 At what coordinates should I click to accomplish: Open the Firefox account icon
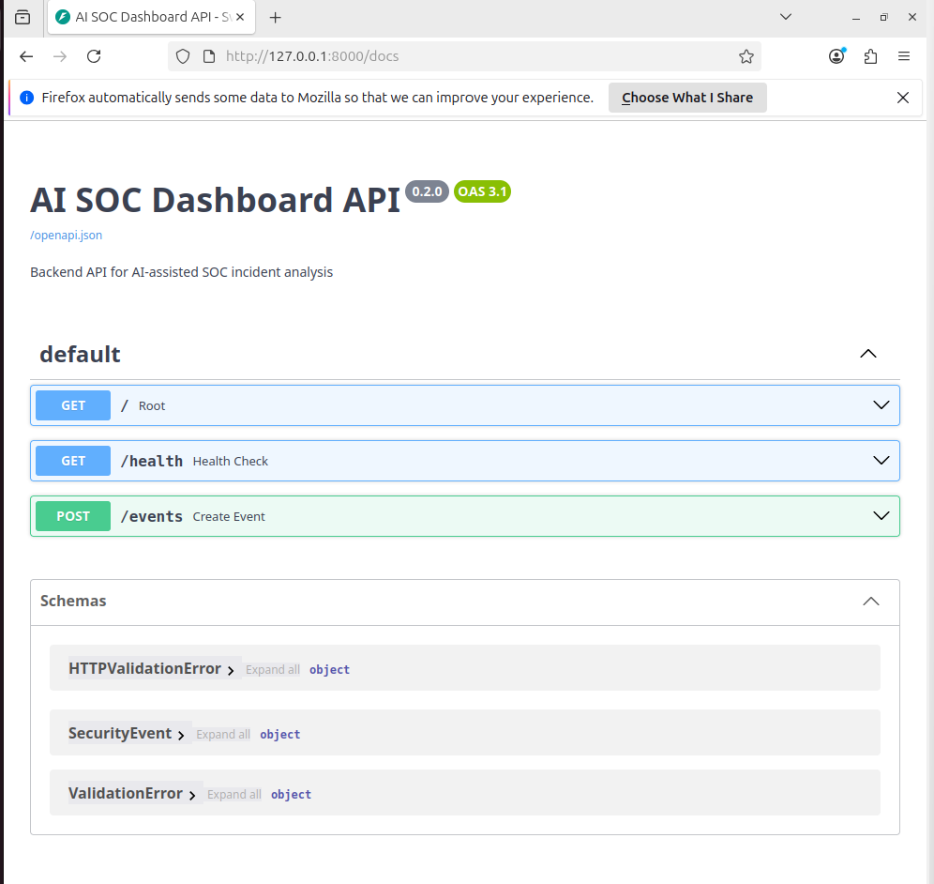click(836, 56)
